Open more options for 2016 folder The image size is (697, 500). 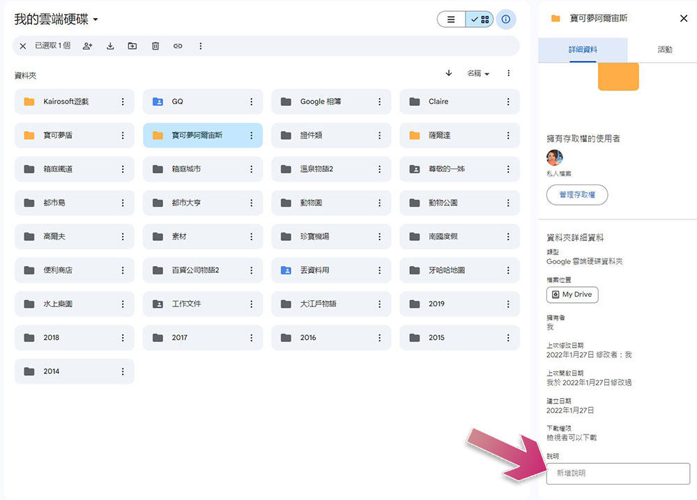pyautogui.click(x=380, y=338)
